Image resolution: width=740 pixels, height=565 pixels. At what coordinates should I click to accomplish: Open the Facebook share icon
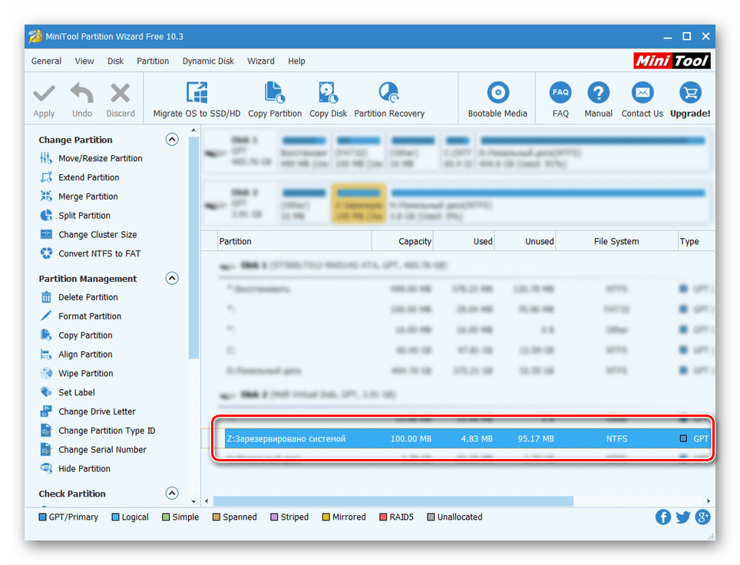click(x=663, y=517)
